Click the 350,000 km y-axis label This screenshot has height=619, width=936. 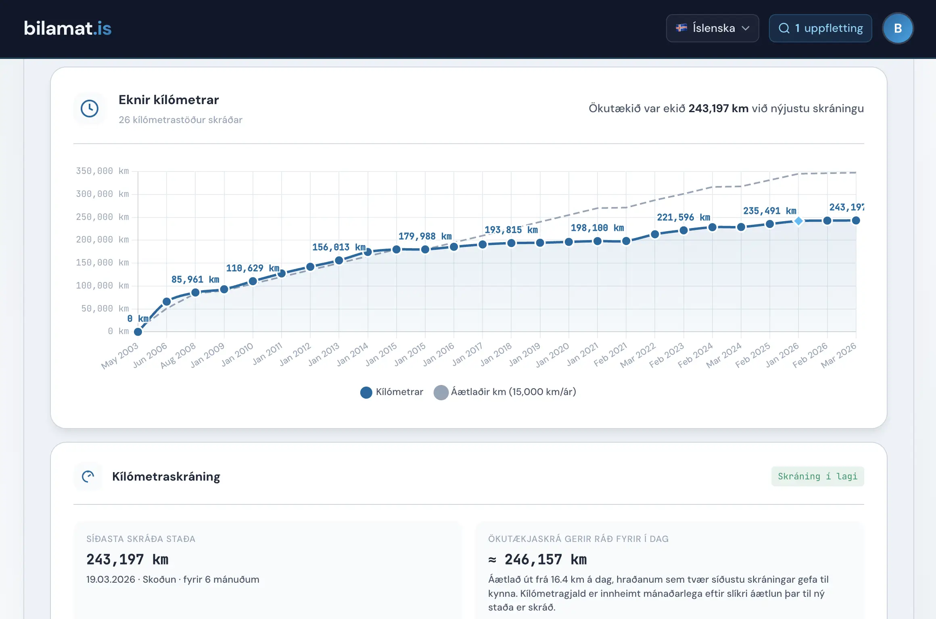tap(102, 171)
